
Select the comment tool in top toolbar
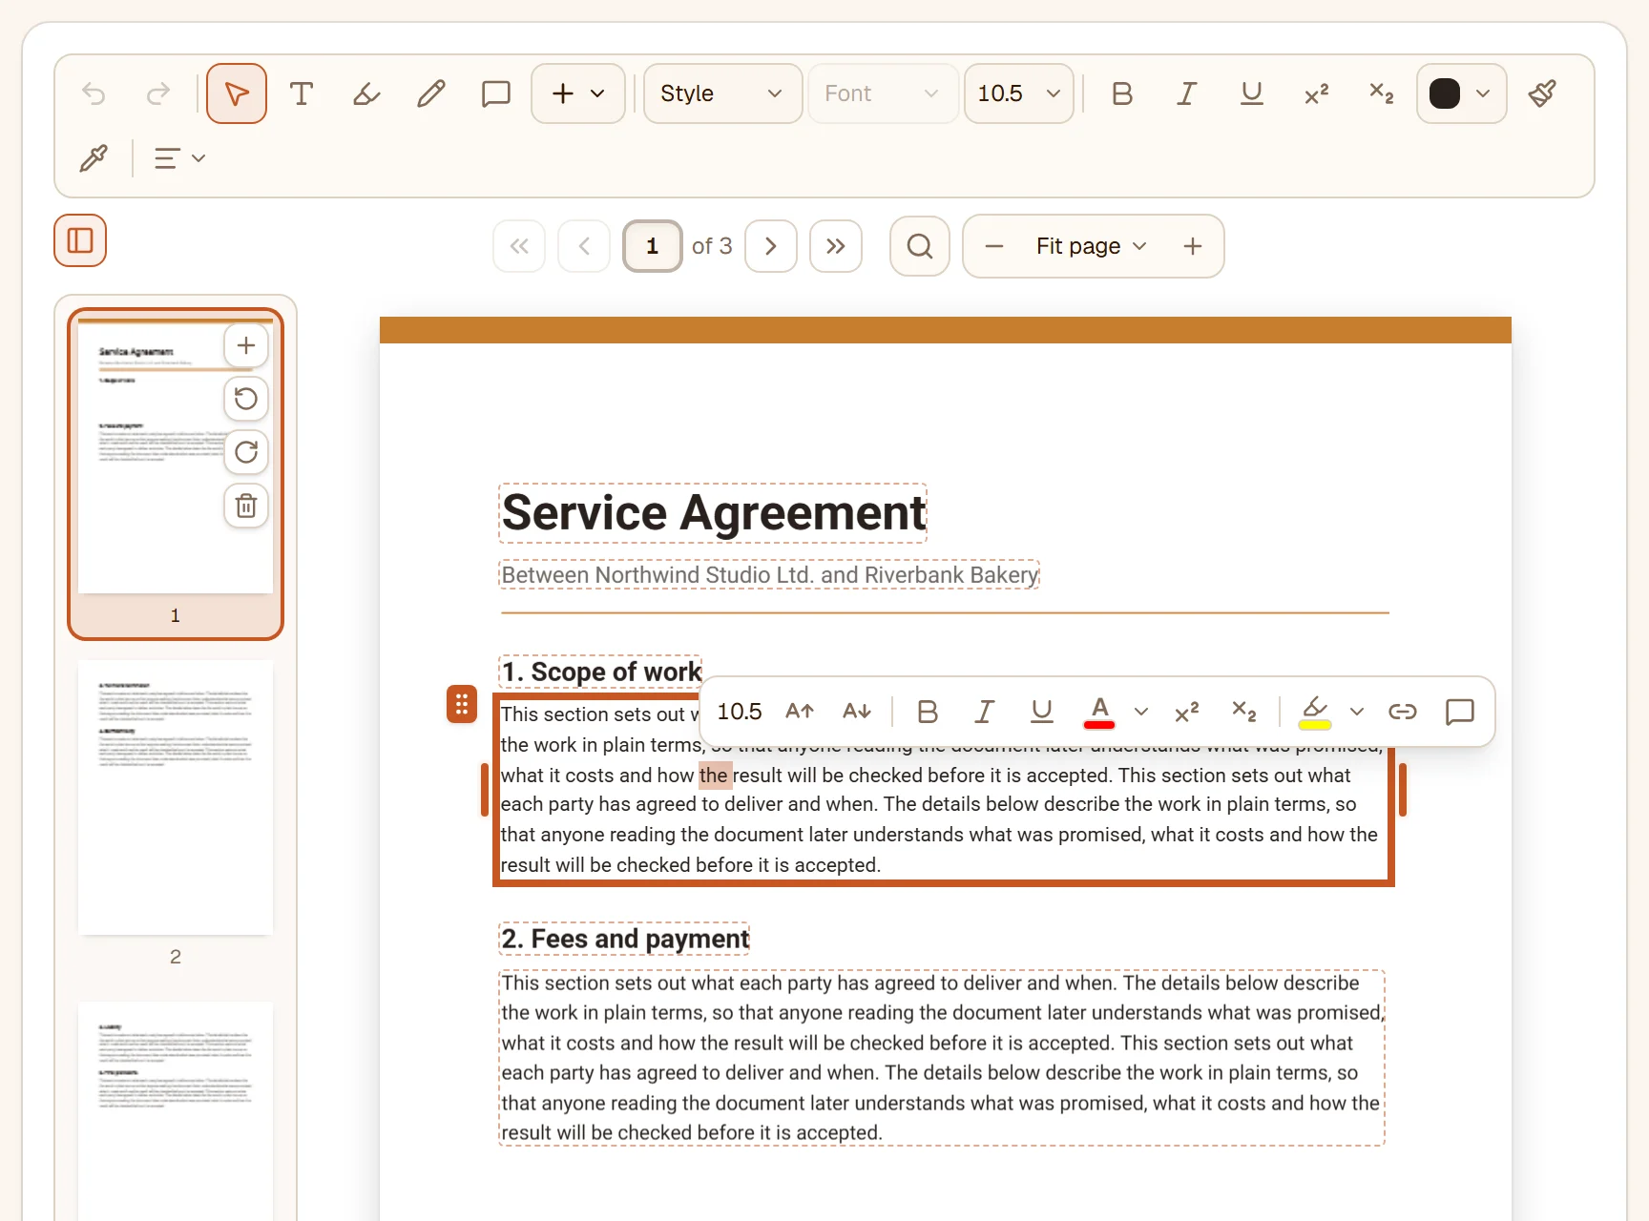tap(496, 93)
